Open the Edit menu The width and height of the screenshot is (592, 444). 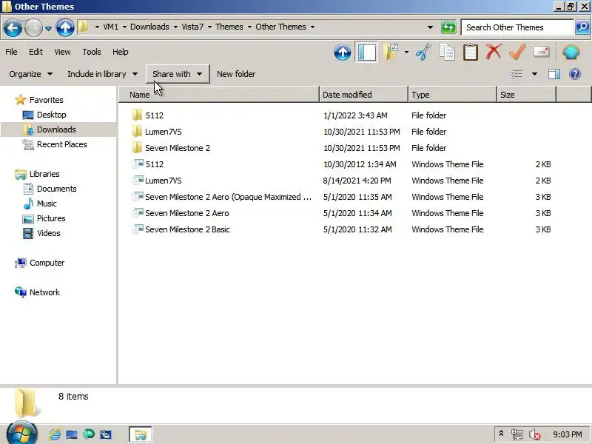(x=36, y=52)
